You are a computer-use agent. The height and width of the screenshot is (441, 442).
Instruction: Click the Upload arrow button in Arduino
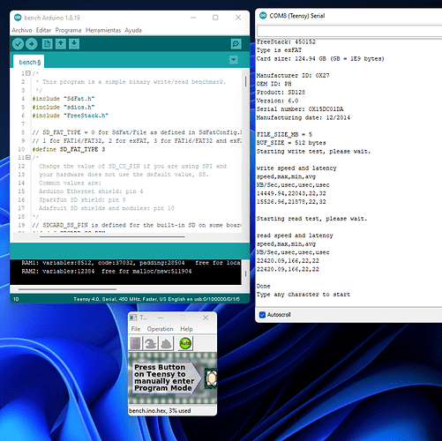pyautogui.click(x=32, y=44)
